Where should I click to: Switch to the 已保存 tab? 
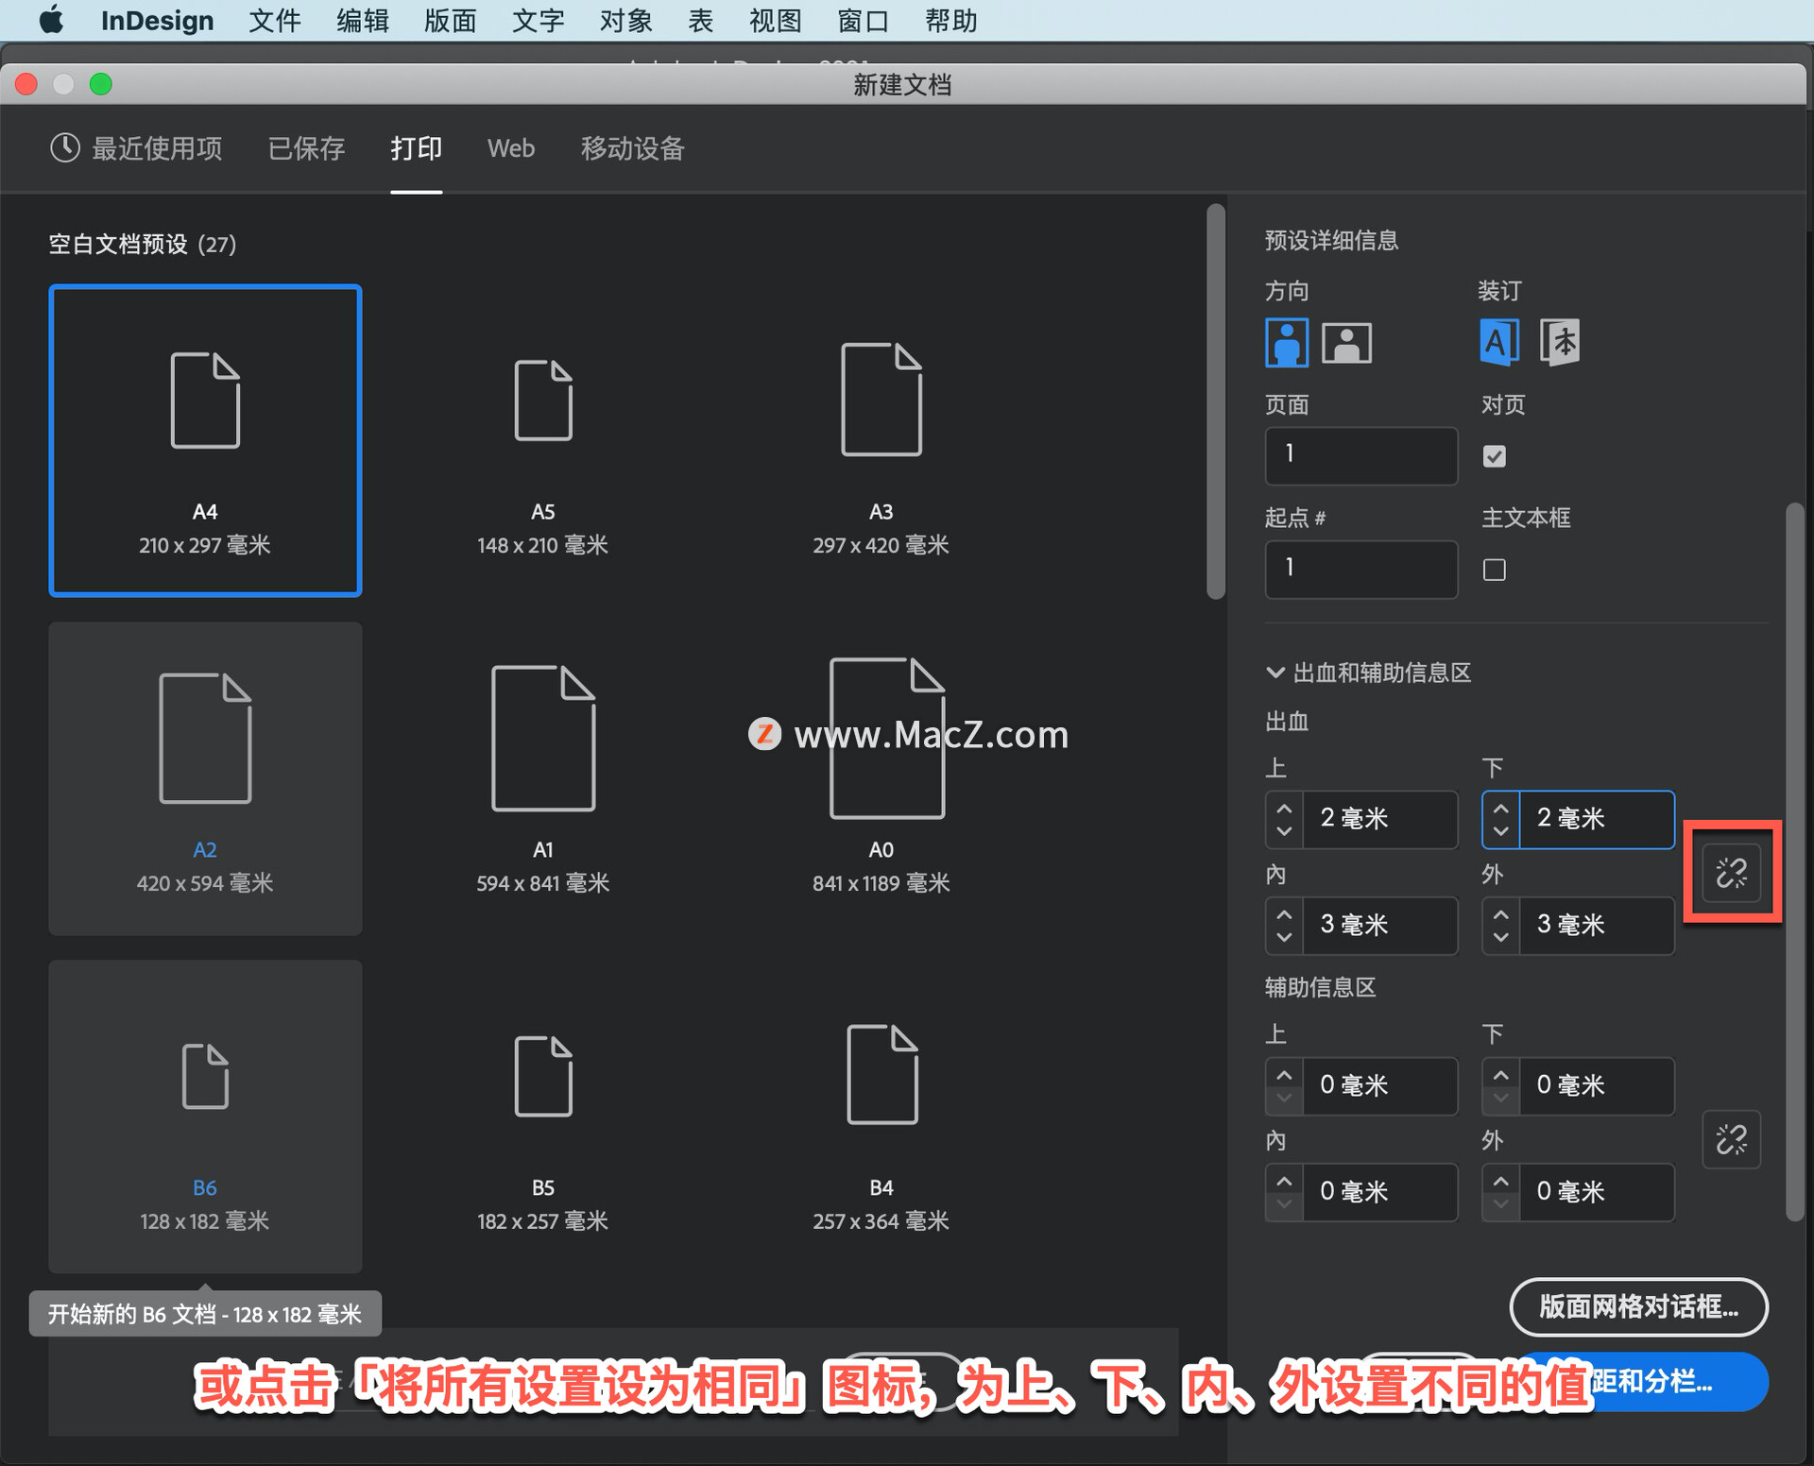[x=306, y=148]
